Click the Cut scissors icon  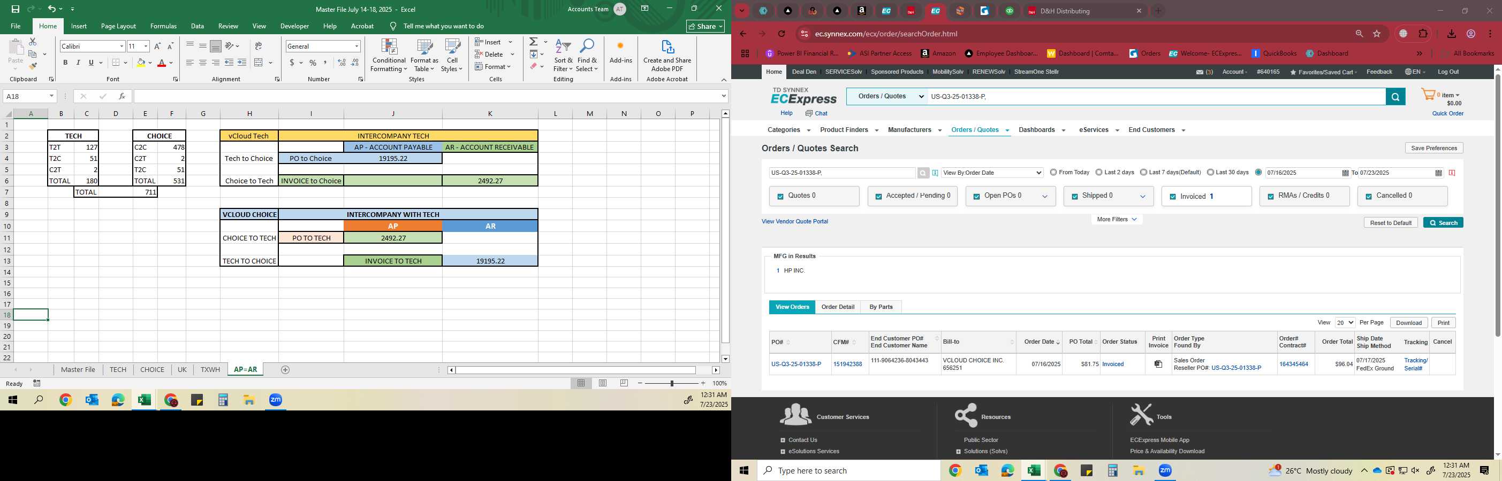[x=33, y=41]
